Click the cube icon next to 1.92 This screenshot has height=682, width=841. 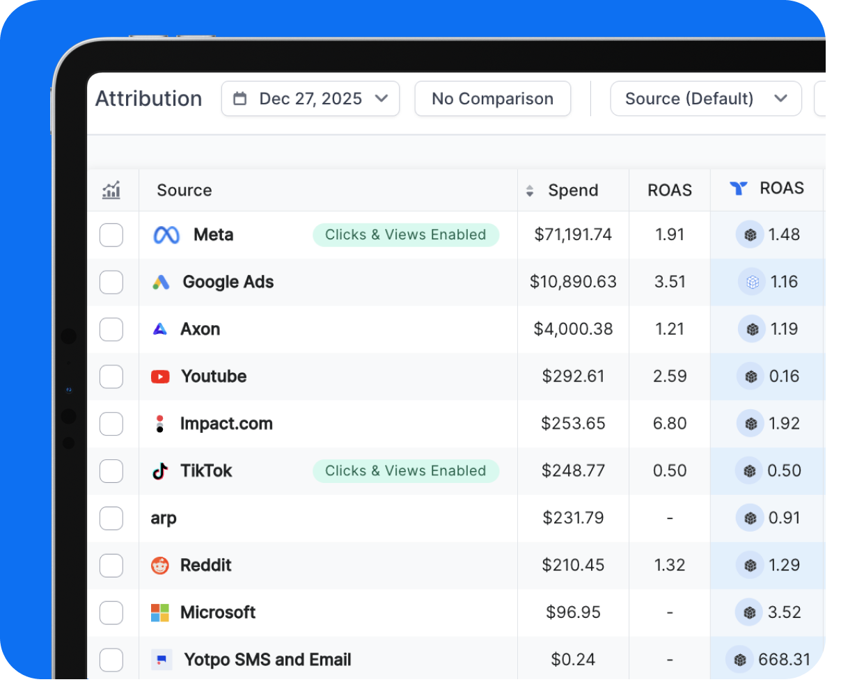tap(750, 424)
